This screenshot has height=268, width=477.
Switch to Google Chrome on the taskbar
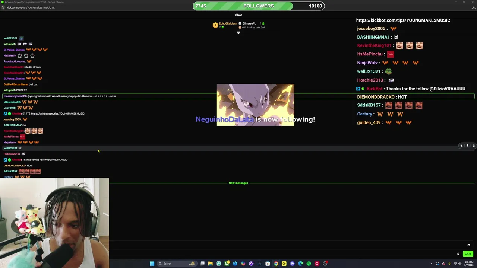pyautogui.click(x=276, y=264)
